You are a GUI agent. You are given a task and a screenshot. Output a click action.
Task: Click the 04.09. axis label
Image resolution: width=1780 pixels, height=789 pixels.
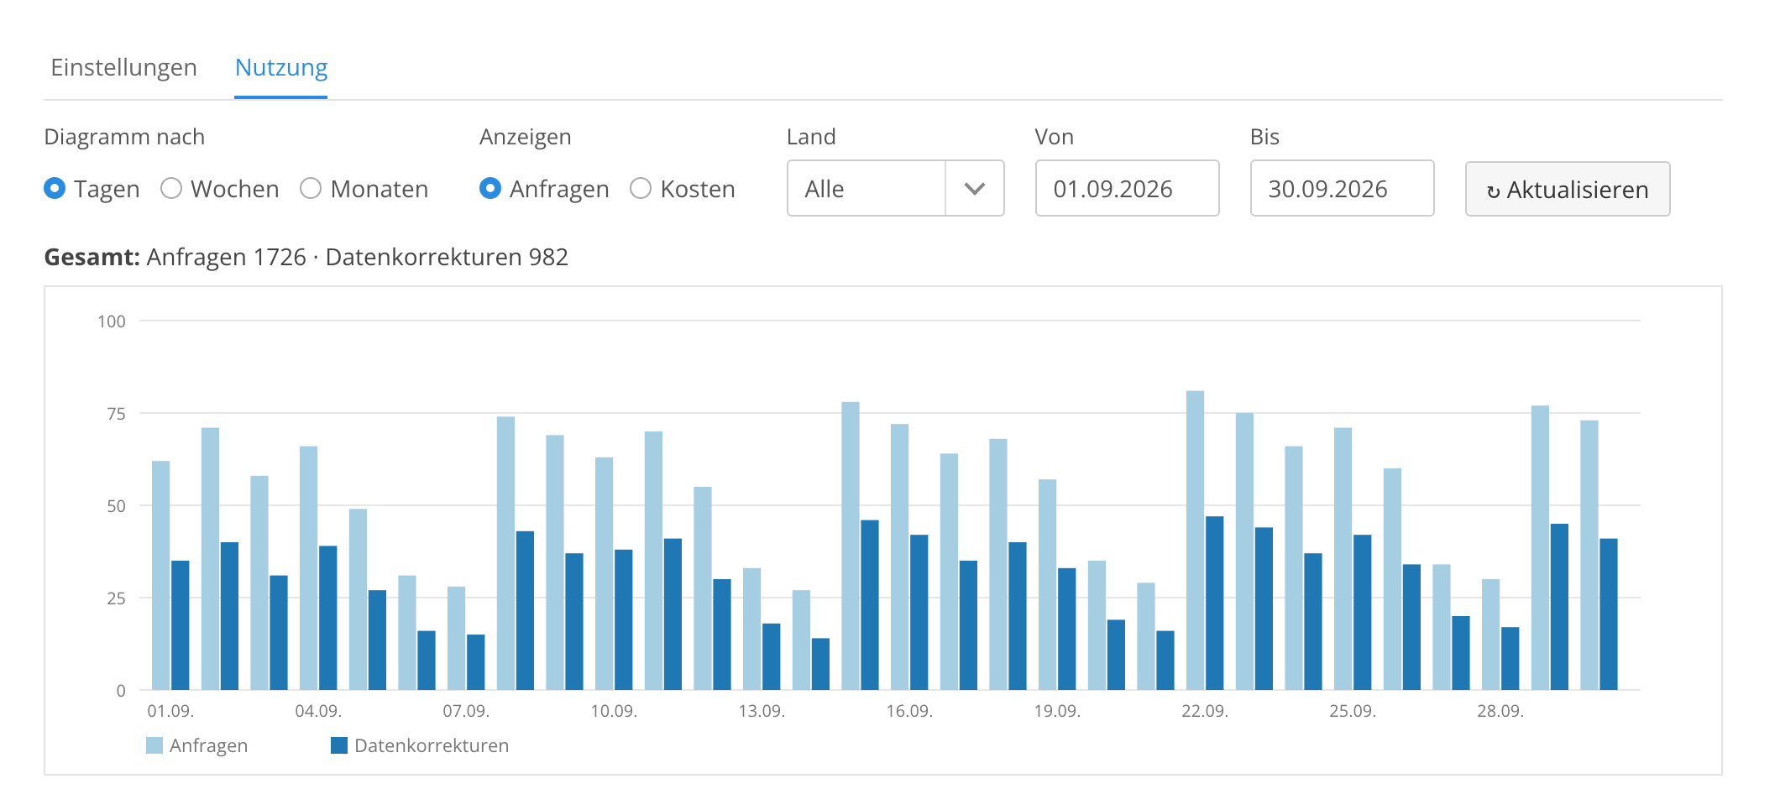click(318, 711)
